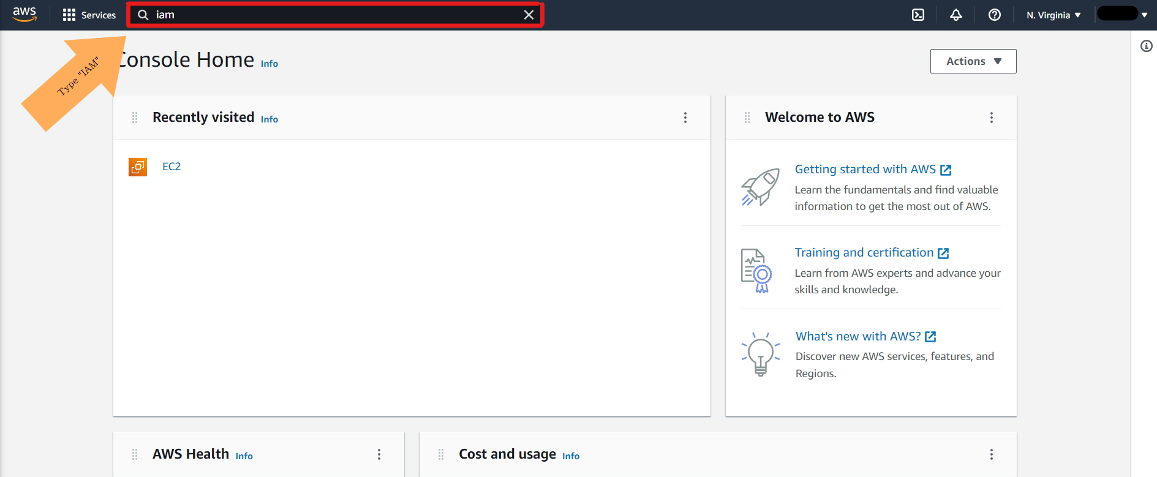
Task: Open the account menu dropdown
Action: point(1122,14)
